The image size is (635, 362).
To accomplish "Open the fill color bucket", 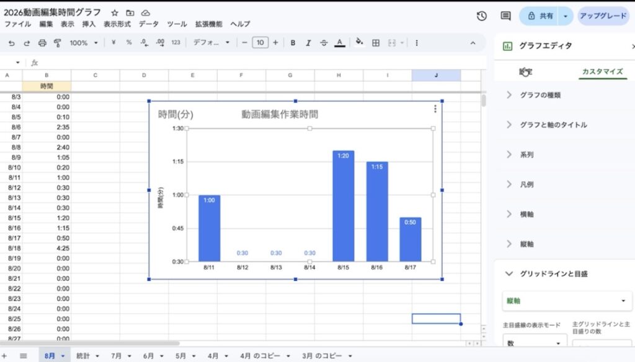I will point(359,43).
